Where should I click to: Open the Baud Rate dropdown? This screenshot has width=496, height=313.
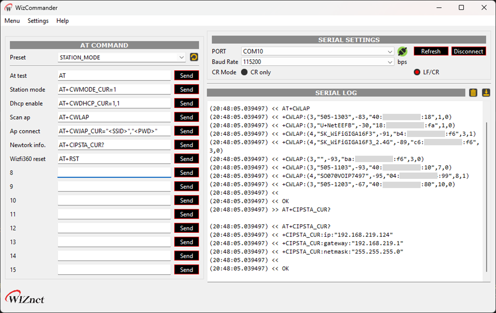coord(390,62)
